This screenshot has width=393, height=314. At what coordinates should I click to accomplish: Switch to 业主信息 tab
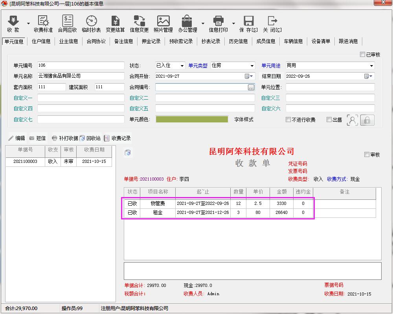[68, 41]
